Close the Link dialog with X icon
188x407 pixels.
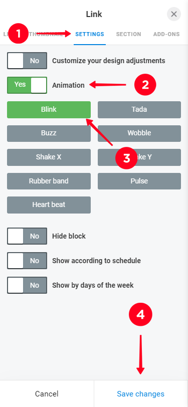click(x=174, y=14)
